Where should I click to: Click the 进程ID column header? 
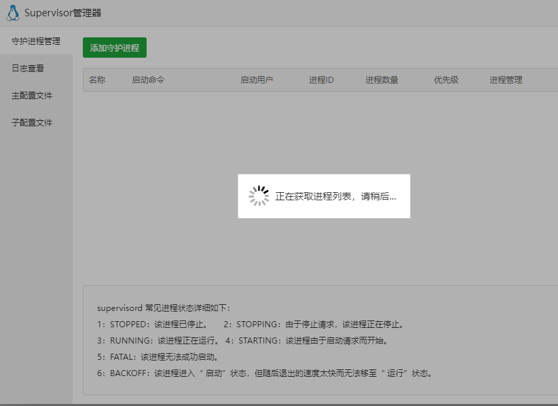click(x=321, y=79)
